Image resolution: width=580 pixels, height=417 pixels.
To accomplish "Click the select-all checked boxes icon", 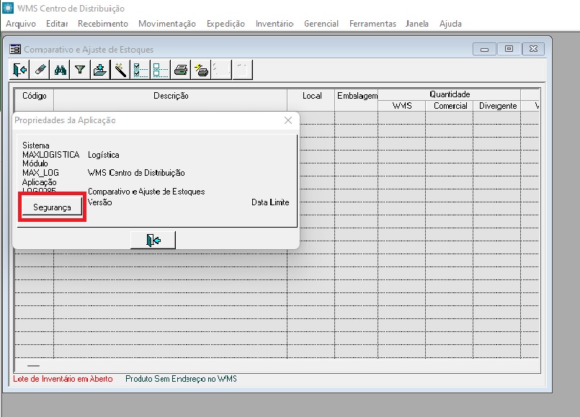I will pos(140,70).
